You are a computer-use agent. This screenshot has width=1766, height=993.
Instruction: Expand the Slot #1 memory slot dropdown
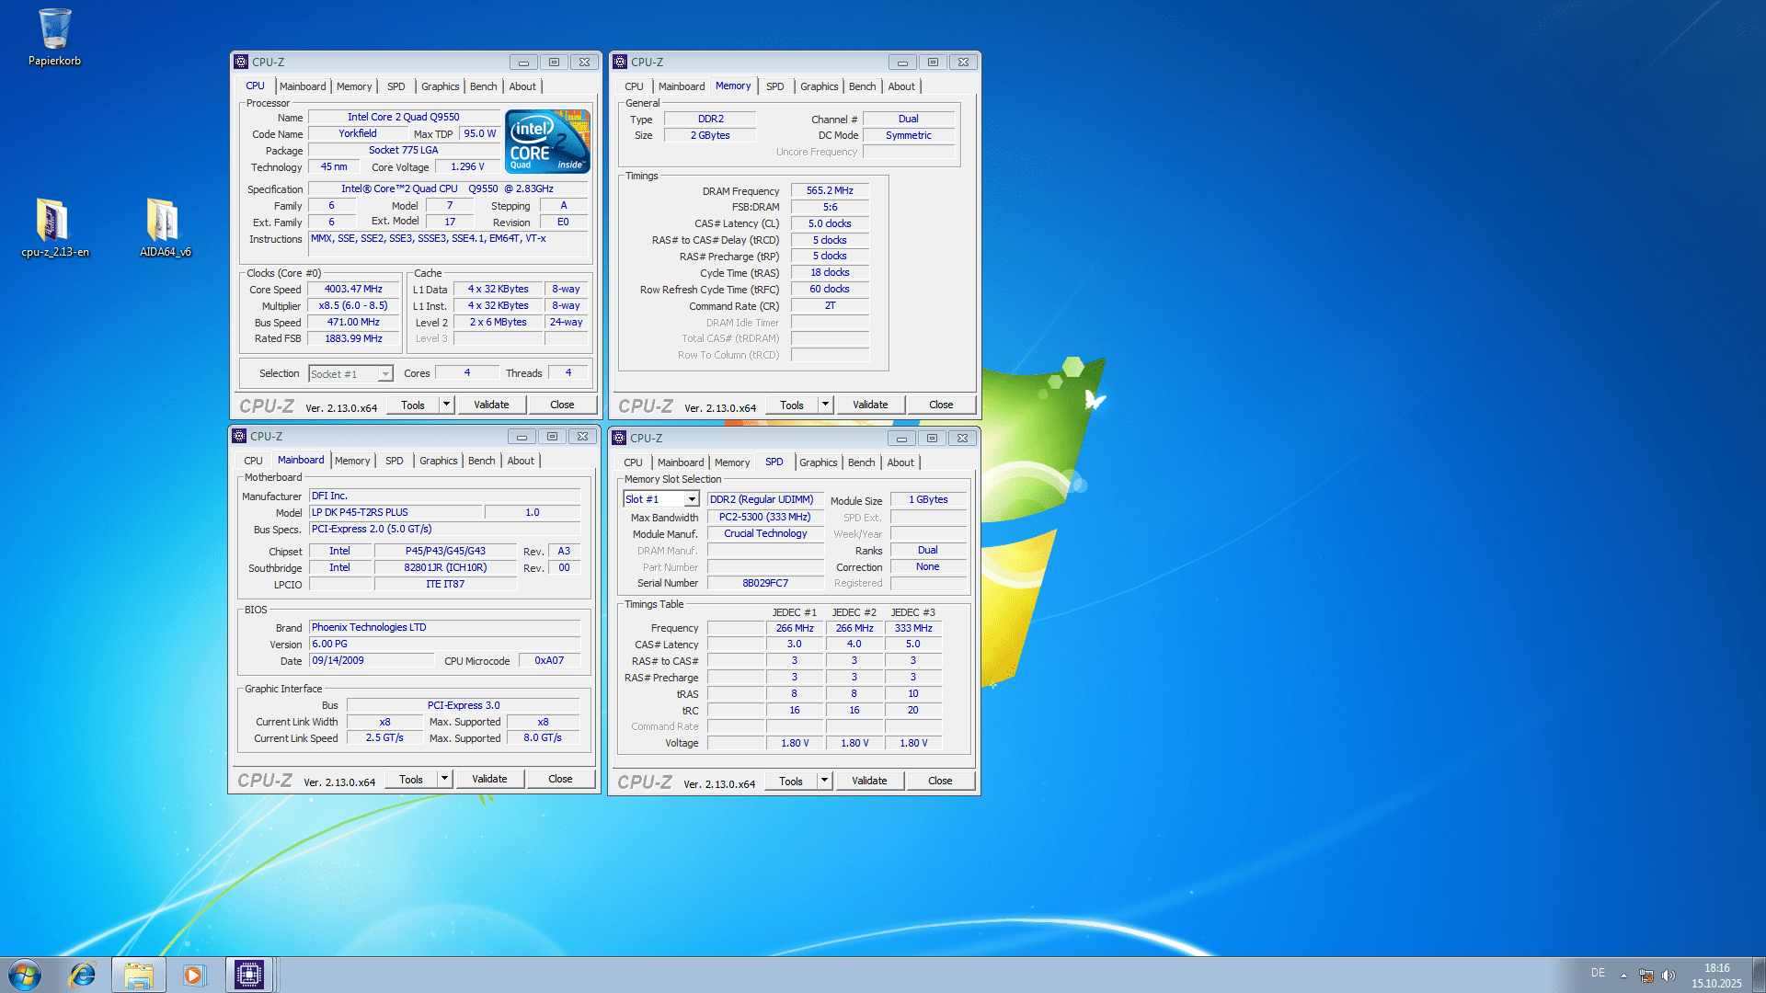coord(692,499)
